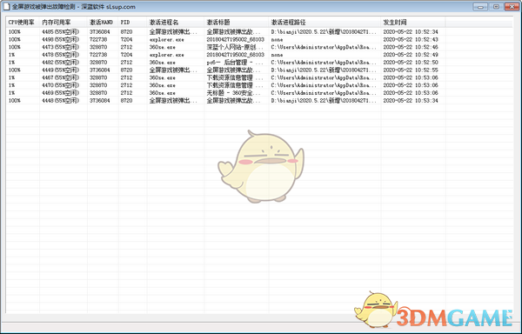The height and width of the screenshot is (334, 522).
Task: Click process 全屏游戏被弹出... in the 10:52:55 row
Action: pos(173,70)
